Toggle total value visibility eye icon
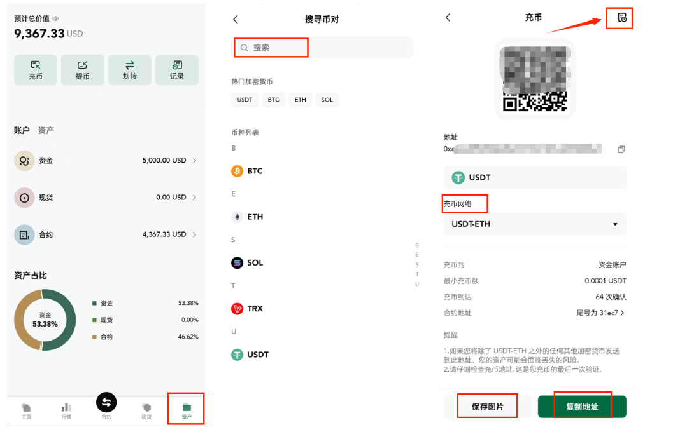The image size is (673, 439). 55,19
